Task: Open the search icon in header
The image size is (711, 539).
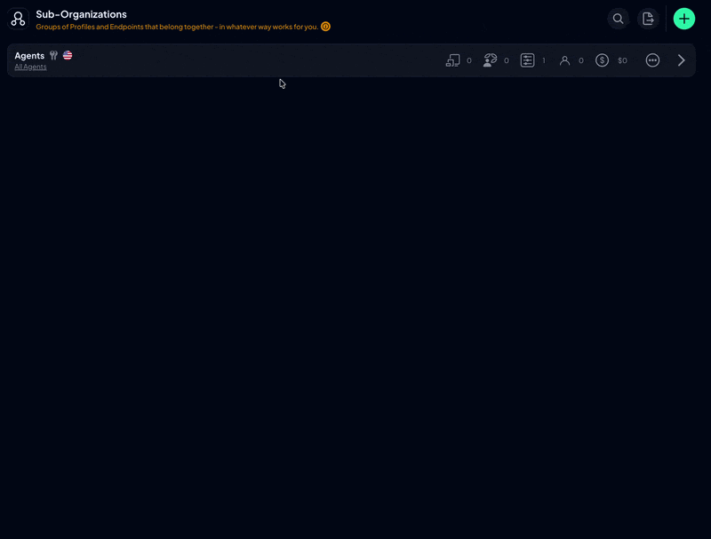Action: pos(618,19)
